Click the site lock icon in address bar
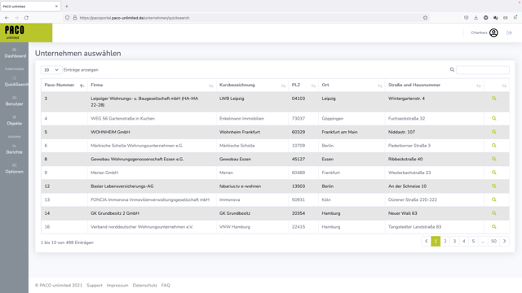Screen dimensions: 522x293 (x=75, y=18)
